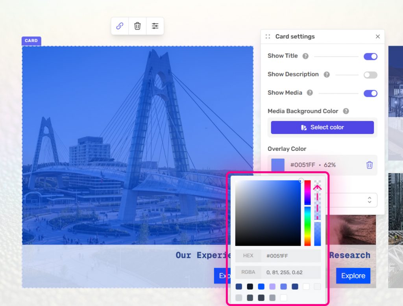Viewport: 403px width, 306px height.
Task: Disable the Show Media toggle
Action: (370, 93)
